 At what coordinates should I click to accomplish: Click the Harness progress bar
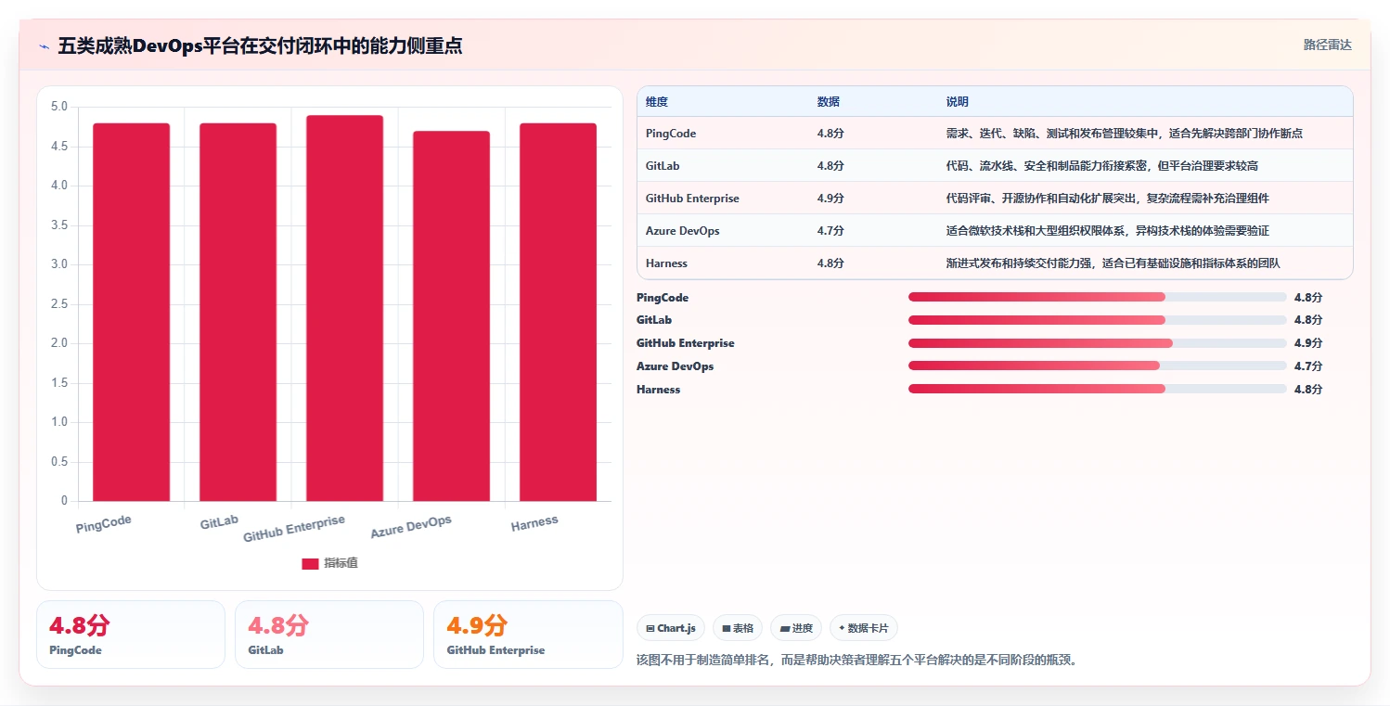[x=1098, y=390]
